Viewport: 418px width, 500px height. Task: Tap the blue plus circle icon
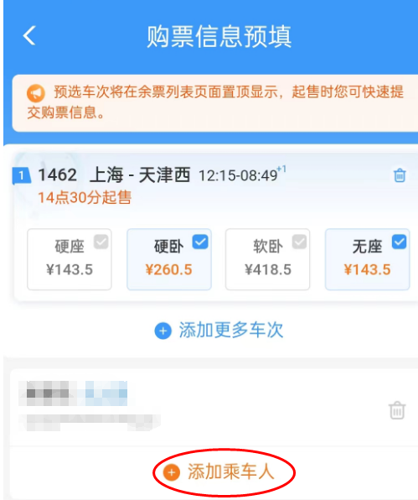tap(163, 331)
